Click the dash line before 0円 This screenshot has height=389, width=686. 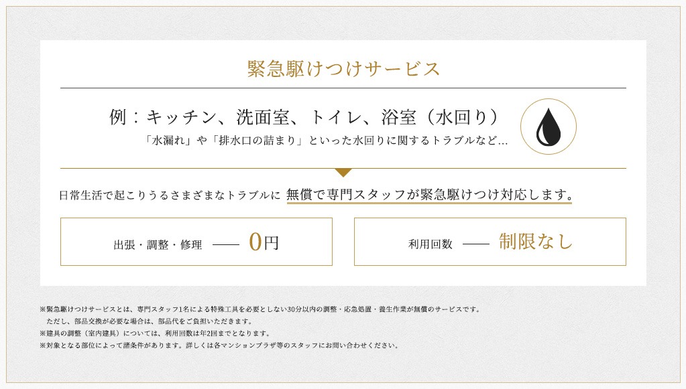coord(226,244)
